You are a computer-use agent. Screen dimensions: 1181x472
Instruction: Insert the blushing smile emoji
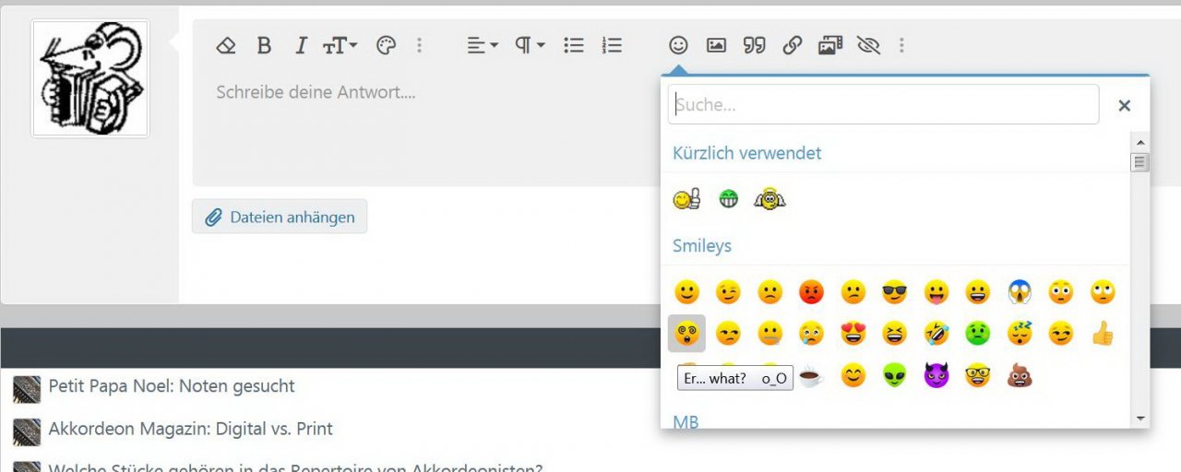tap(853, 376)
